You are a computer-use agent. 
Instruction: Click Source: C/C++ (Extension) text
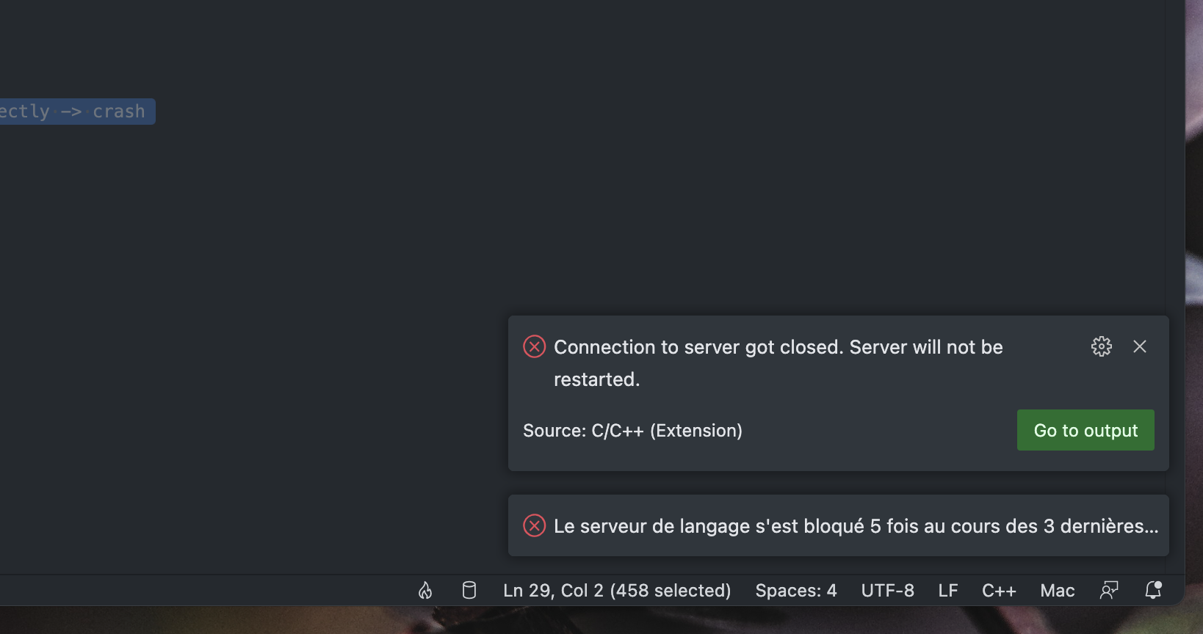tap(632, 430)
